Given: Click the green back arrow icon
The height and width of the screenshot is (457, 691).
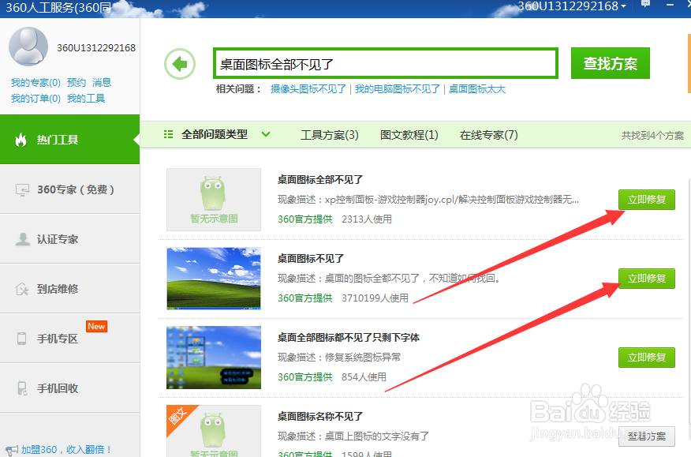Looking at the screenshot, I should click(x=180, y=64).
